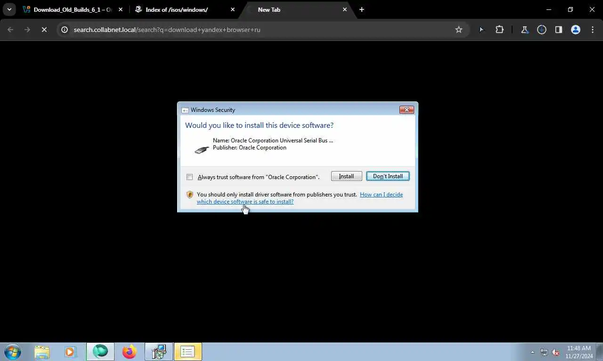Close the Download_Old_Builds_6_1 tab

121,9
